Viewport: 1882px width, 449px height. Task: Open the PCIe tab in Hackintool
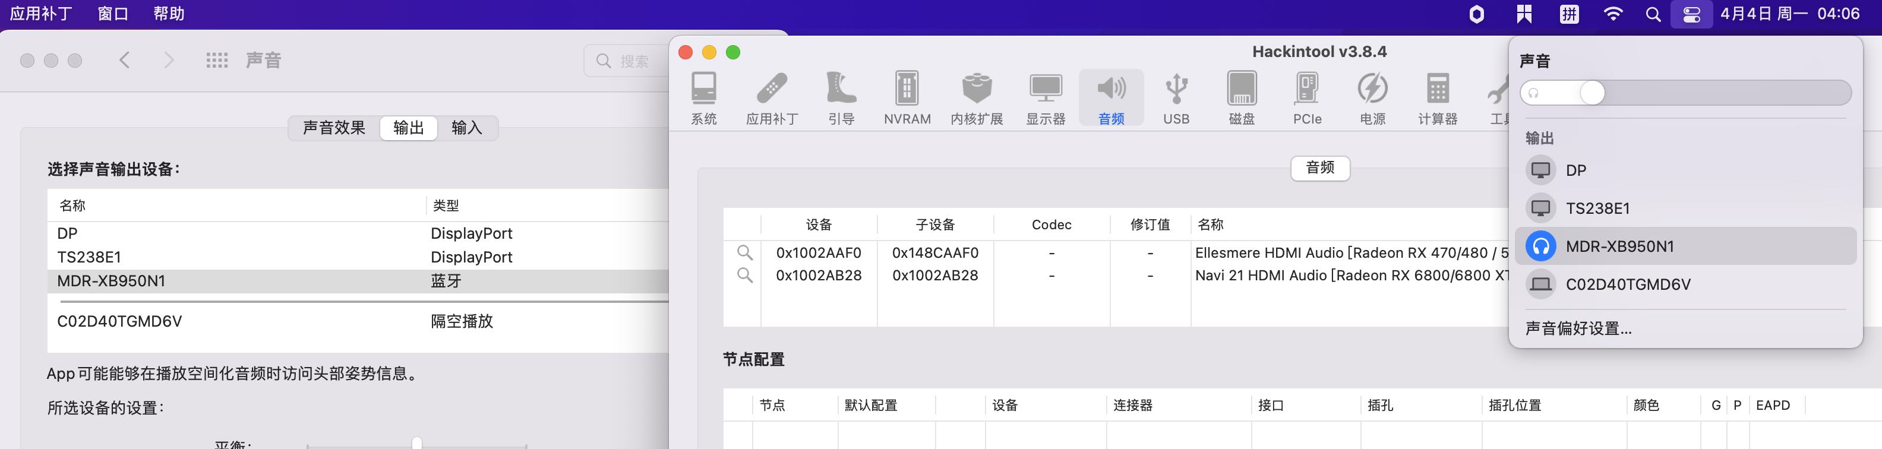(1307, 98)
